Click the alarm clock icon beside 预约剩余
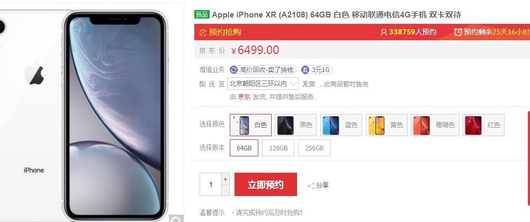 pos(458,32)
